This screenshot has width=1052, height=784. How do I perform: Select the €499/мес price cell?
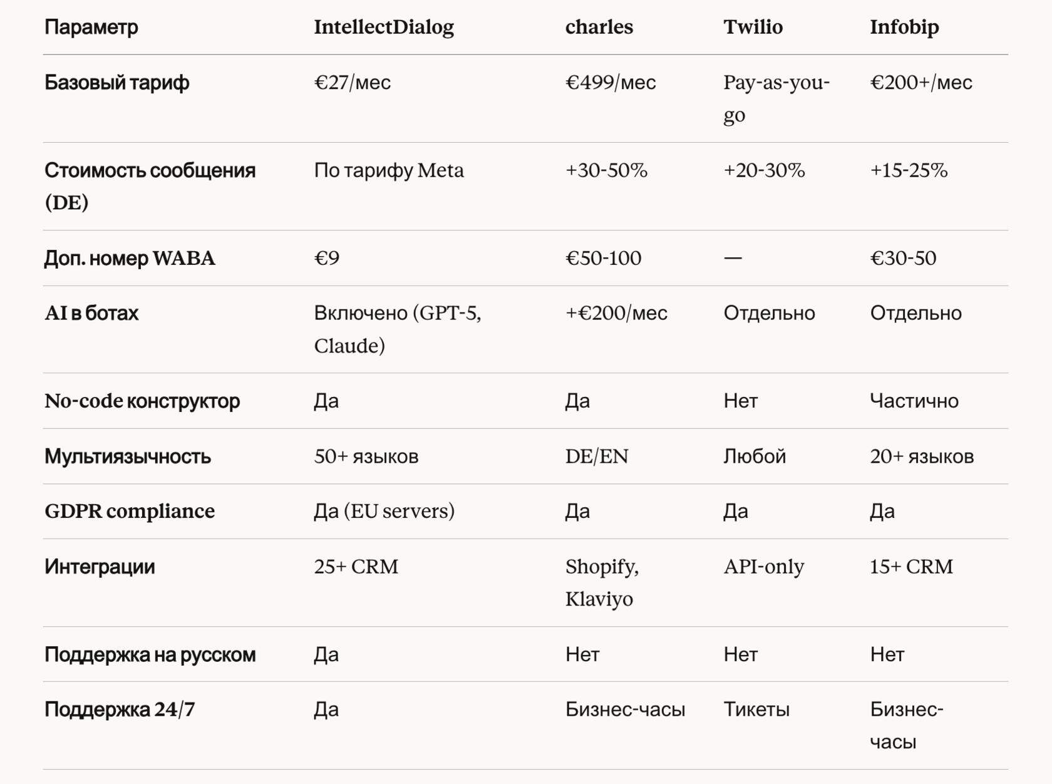(610, 83)
